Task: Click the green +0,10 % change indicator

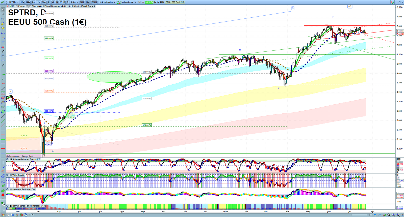Action: coord(149,2)
